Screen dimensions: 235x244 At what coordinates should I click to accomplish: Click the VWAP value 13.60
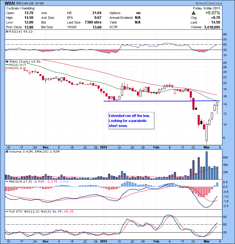pyautogui.click(x=97, y=27)
